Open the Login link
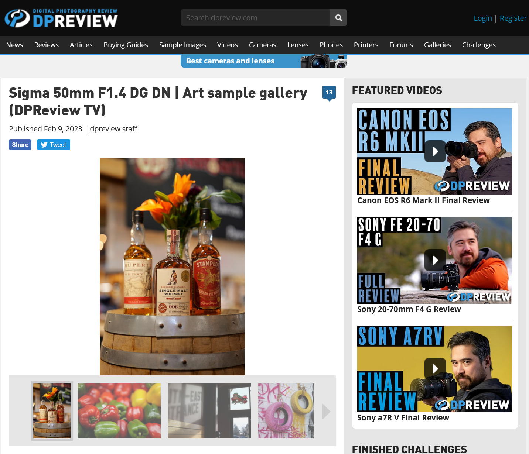This screenshot has width=529, height=454. coord(483,18)
